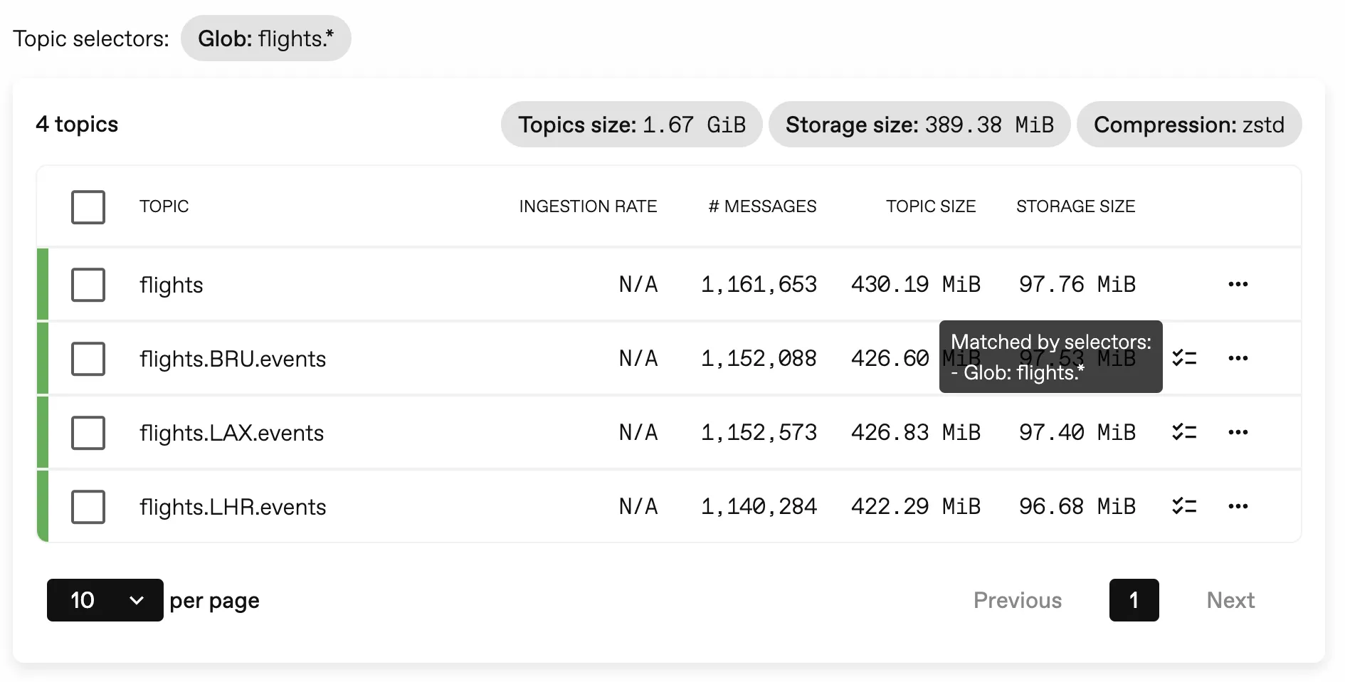Select the flights.LAX.events checkbox
The height and width of the screenshot is (682, 1345).
click(x=88, y=432)
